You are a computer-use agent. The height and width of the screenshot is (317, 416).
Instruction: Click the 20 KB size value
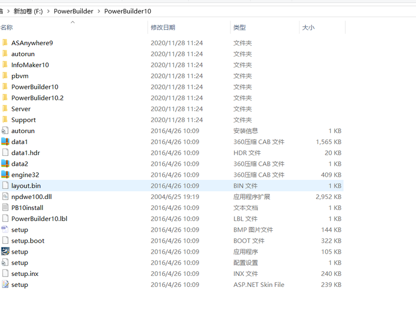tap(333, 153)
